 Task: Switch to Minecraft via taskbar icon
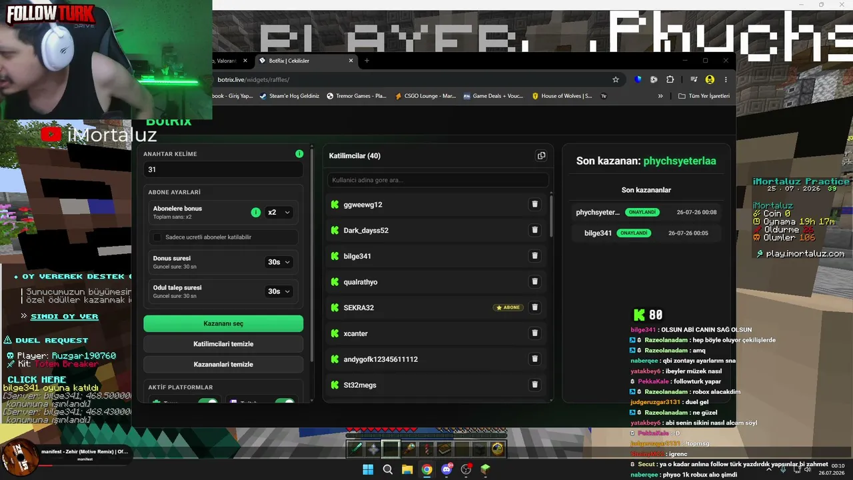pos(485,469)
